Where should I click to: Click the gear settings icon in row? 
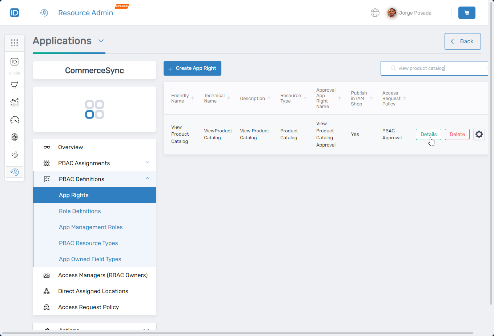[479, 134]
